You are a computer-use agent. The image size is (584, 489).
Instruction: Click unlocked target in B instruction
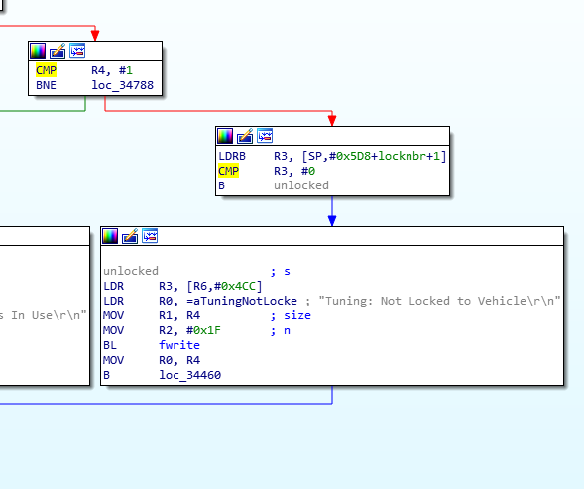[301, 185]
